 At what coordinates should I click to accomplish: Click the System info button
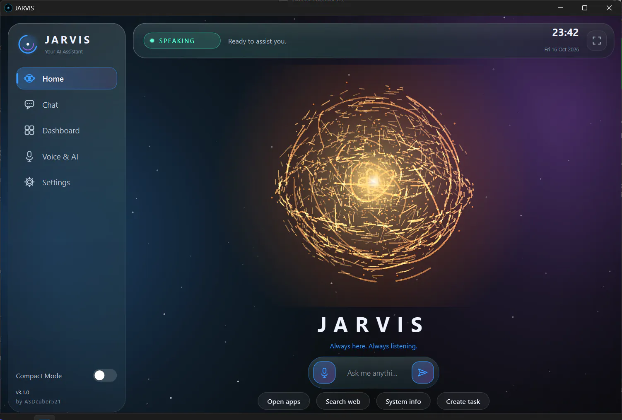403,401
